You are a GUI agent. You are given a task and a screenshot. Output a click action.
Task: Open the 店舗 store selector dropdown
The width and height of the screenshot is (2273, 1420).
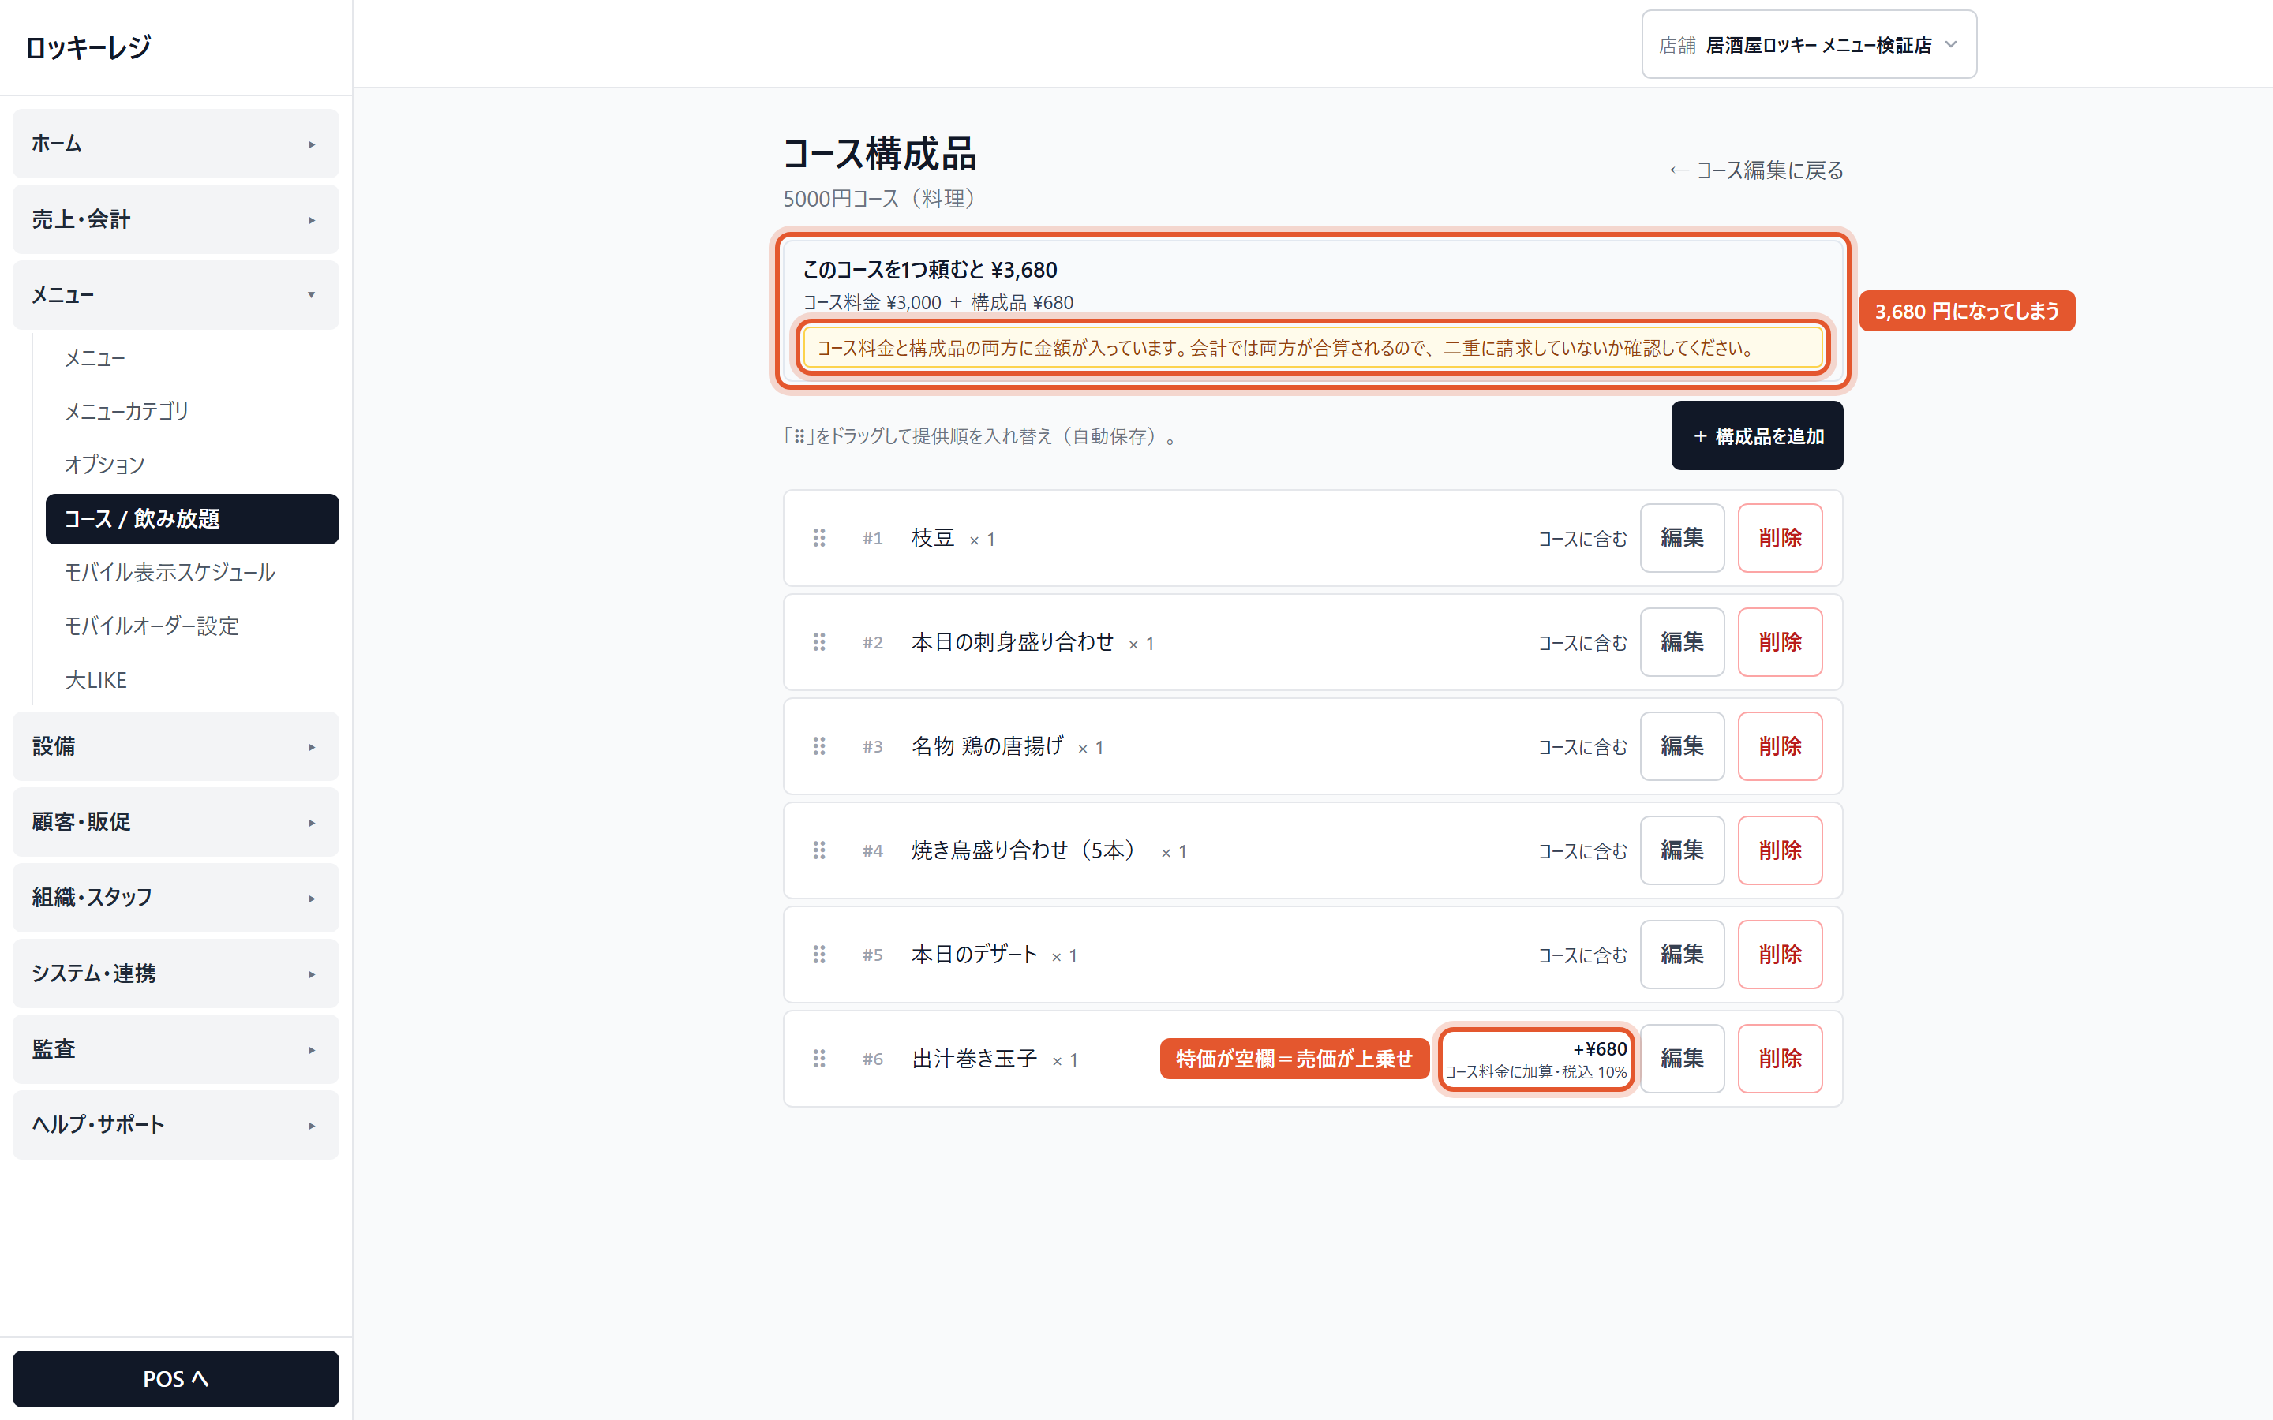(x=1808, y=45)
